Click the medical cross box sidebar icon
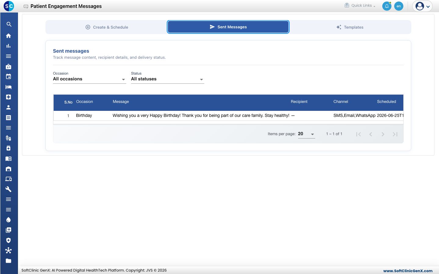Image resolution: width=439 pixels, height=274 pixels. click(9, 97)
